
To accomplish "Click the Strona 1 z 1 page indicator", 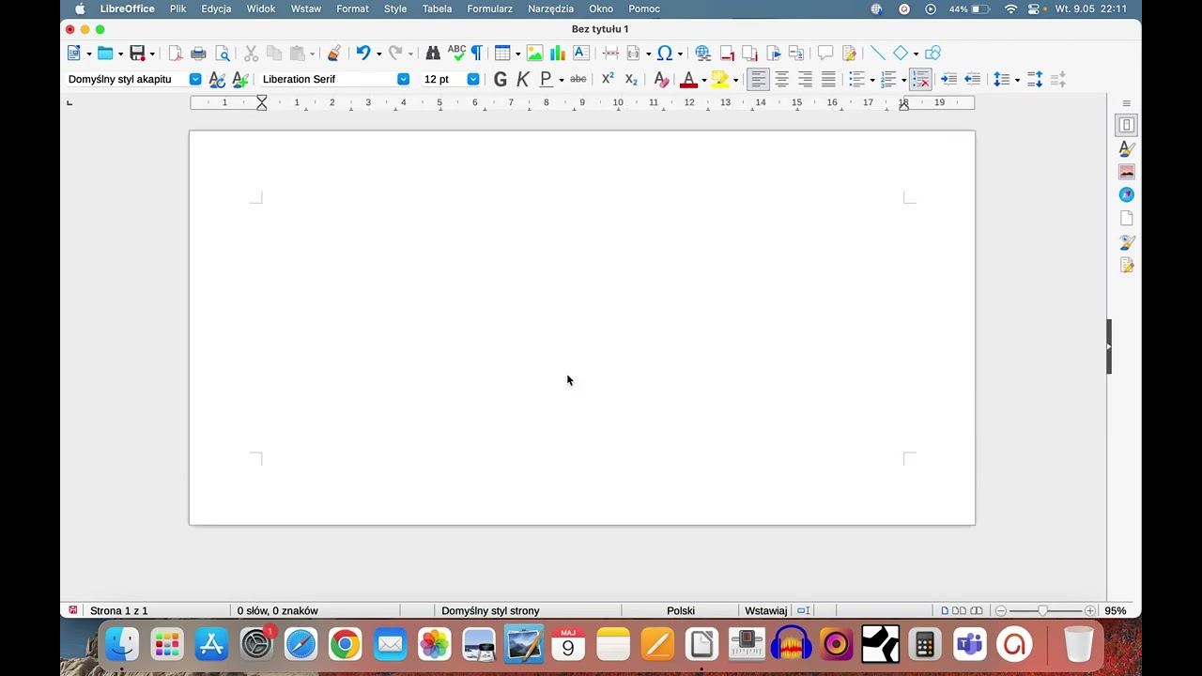I will pos(118,610).
